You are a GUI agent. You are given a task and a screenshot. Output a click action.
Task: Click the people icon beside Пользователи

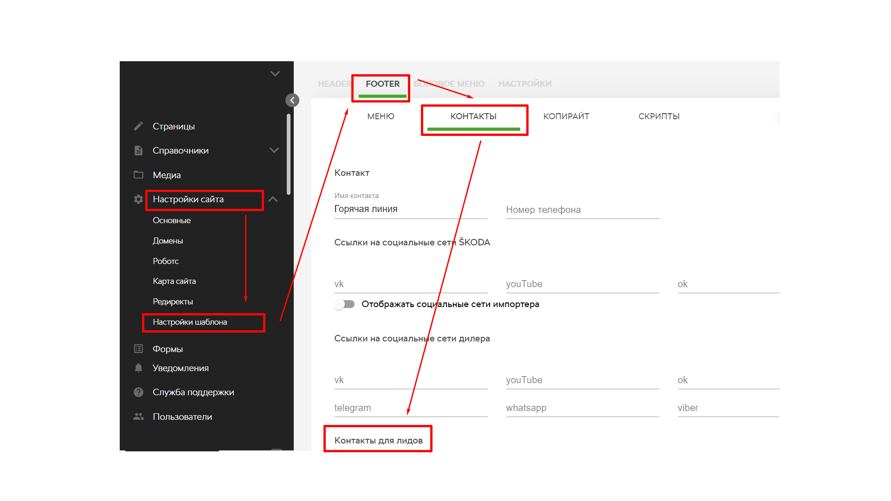pyautogui.click(x=138, y=417)
